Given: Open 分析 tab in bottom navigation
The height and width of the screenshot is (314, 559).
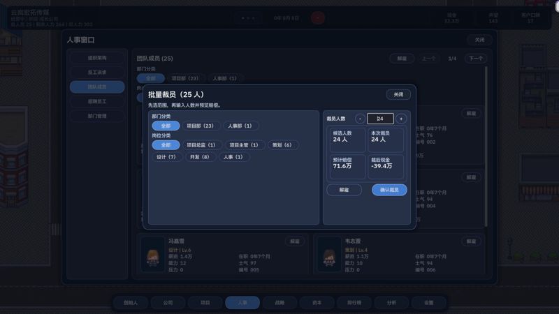Looking at the screenshot, I should [391, 303].
